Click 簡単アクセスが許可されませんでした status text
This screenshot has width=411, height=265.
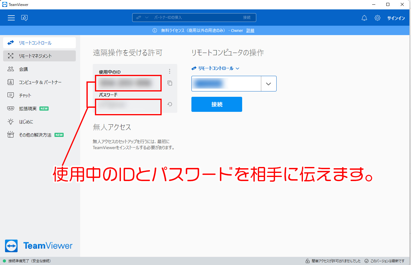[336, 261]
